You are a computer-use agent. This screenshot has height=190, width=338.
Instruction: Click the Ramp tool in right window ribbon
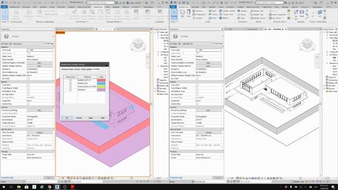tap(241, 14)
